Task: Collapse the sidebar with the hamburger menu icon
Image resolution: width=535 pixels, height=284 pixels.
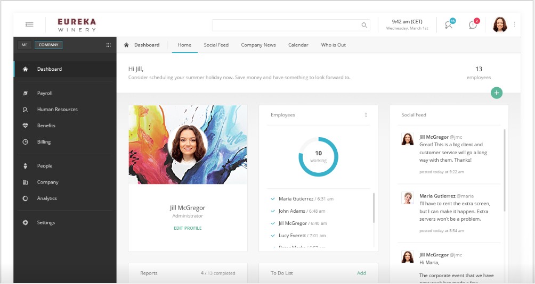Action: pyautogui.click(x=29, y=24)
